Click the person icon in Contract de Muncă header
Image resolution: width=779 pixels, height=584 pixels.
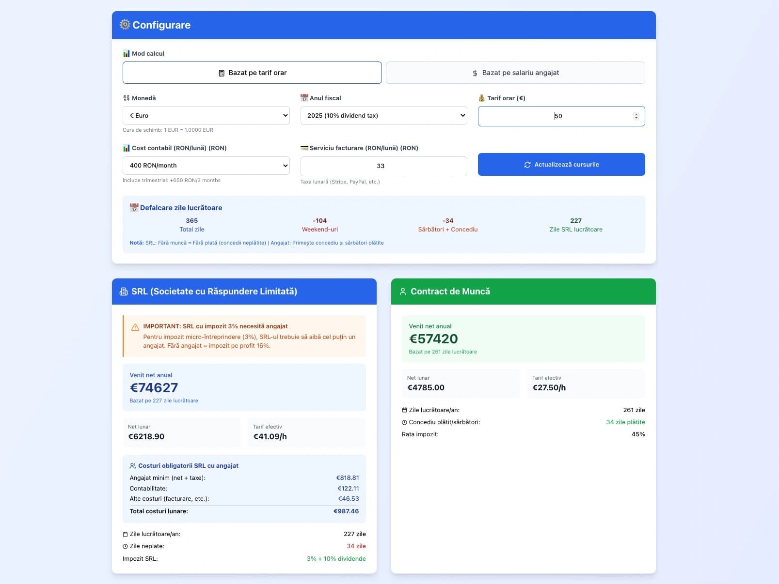403,292
